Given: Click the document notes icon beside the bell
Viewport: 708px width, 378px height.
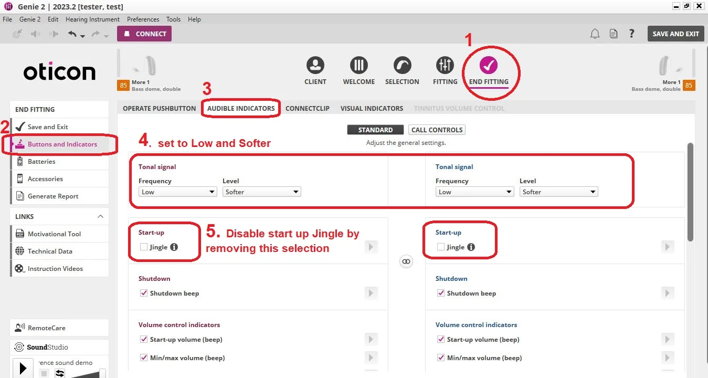Looking at the screenshot, I should click(614, 34).
